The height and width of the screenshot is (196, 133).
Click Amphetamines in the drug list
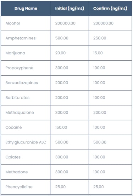[x=21, y=38]
